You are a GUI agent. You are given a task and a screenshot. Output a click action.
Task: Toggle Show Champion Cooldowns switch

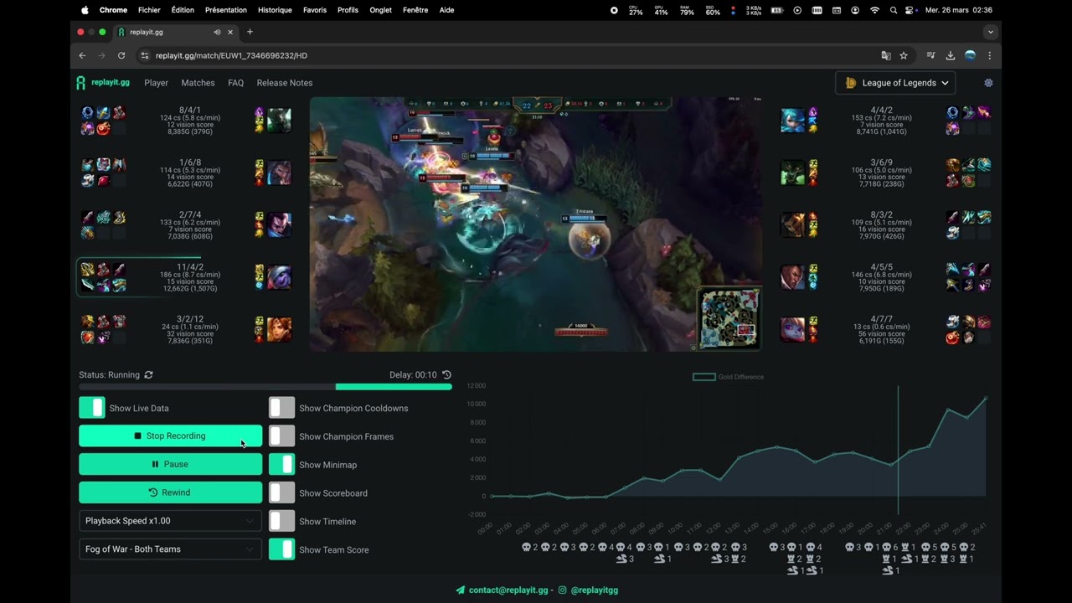pos(282,408)
